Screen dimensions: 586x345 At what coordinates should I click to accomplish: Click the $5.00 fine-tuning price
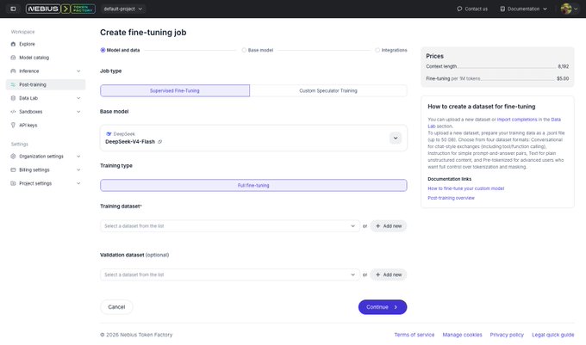[x=563, y=78]
